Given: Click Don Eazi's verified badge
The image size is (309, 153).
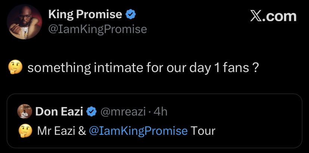Looking at the screenshot, I should point(91,111).
